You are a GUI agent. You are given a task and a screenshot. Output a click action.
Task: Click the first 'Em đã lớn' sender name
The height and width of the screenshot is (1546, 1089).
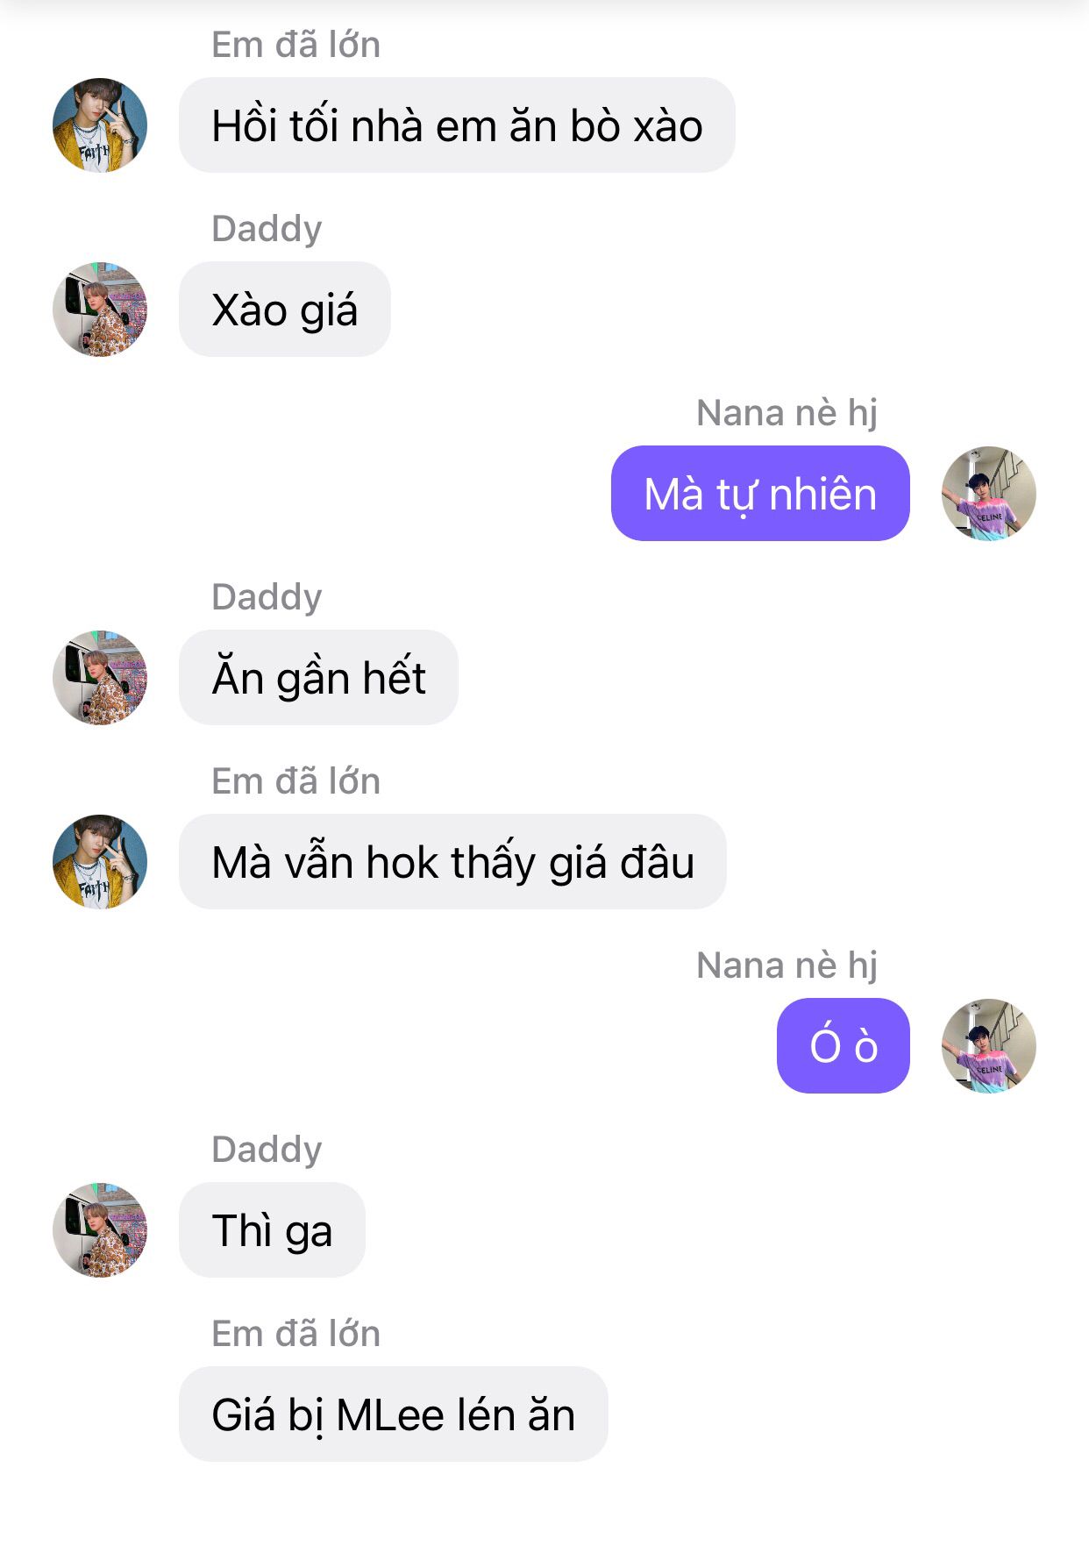pos(296,45)
